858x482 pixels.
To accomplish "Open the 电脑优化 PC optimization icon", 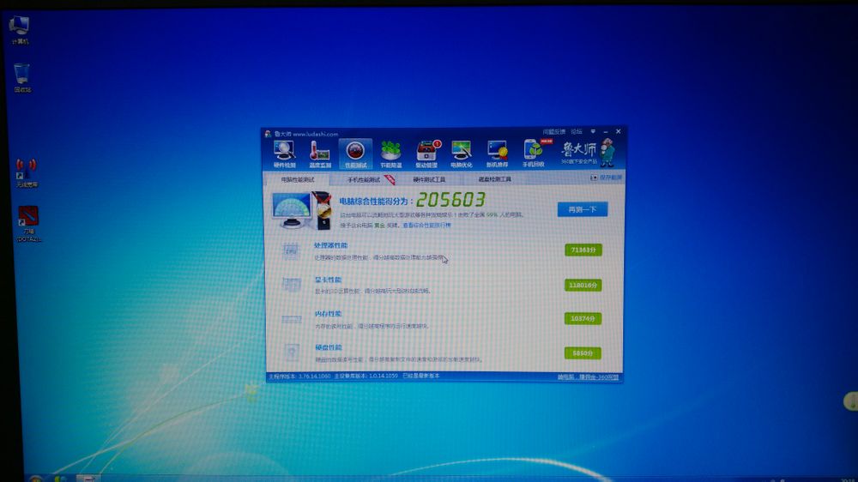I will point(462,154).
